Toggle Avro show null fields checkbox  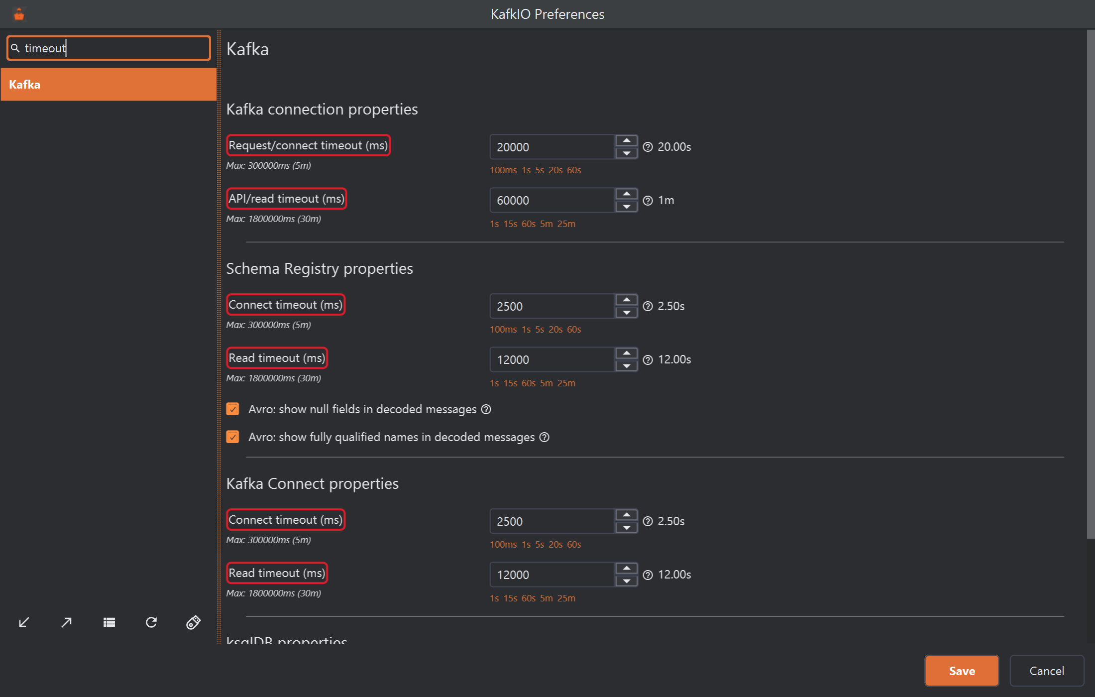pos(232,409)
